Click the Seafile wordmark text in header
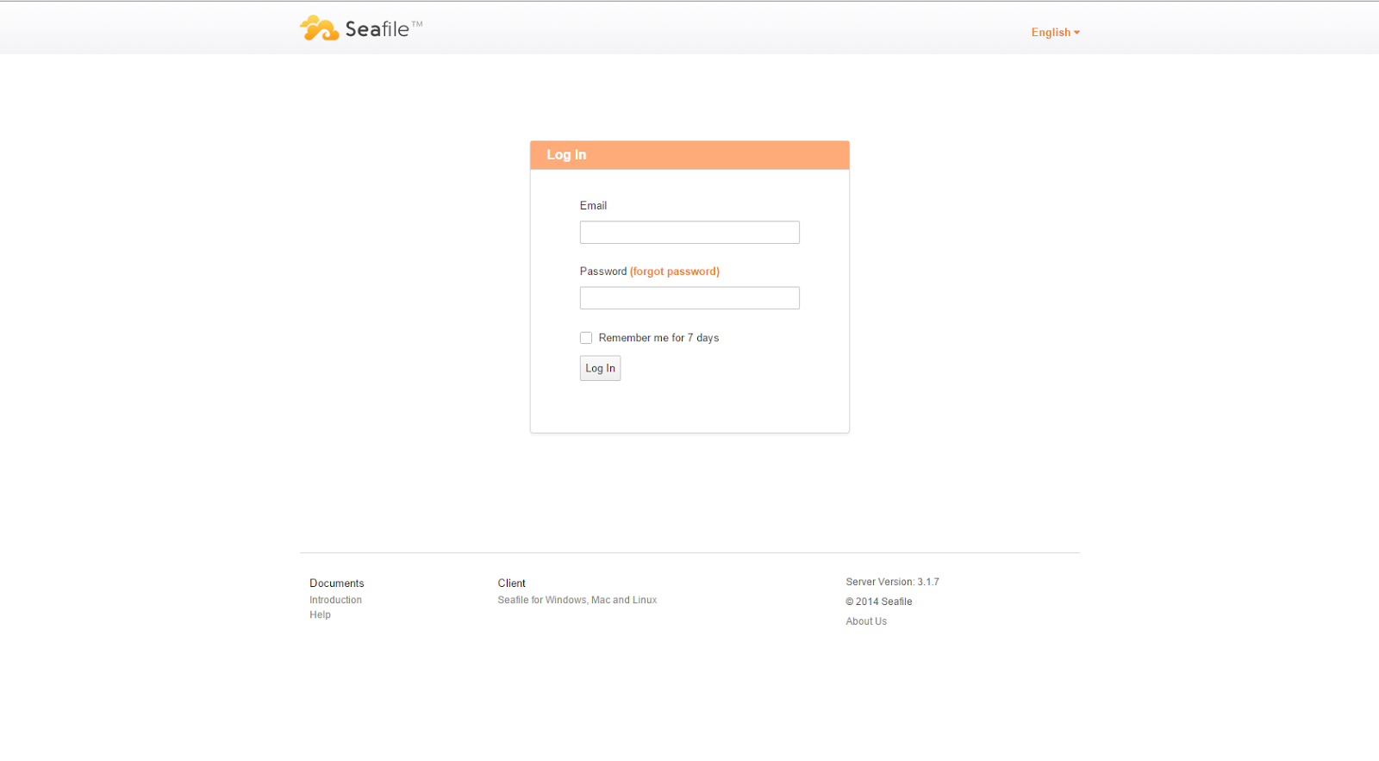This screenshot has width=1379, height=761. [378, 29]
